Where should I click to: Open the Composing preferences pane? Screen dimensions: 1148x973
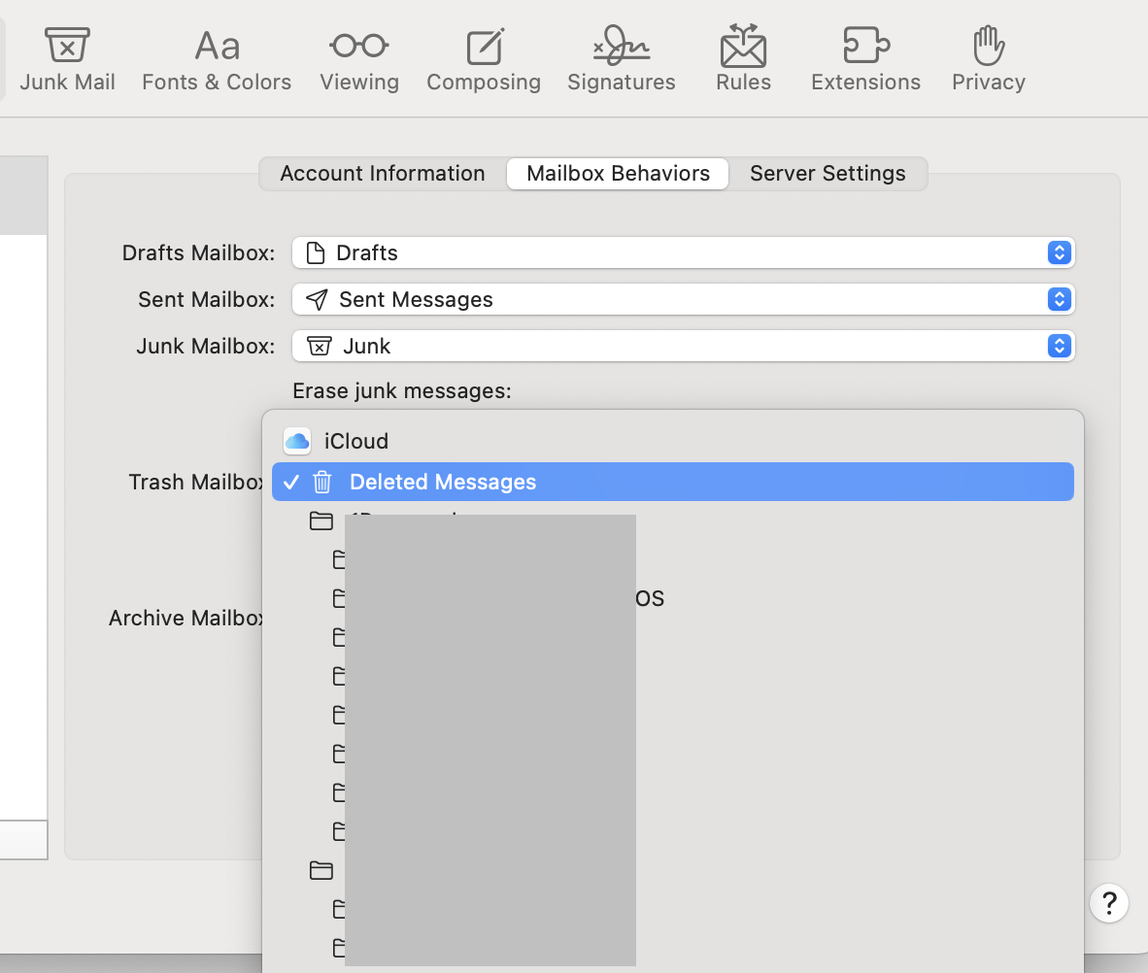(x=484, y=60)
